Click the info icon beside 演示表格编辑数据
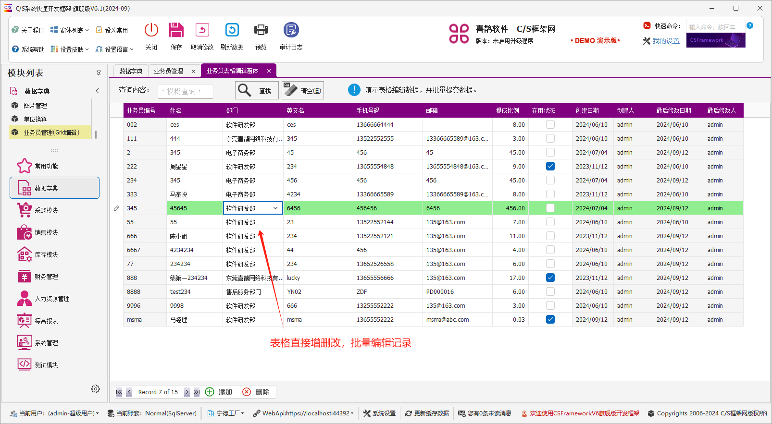772x424 pixels. [x=354, y=90]
